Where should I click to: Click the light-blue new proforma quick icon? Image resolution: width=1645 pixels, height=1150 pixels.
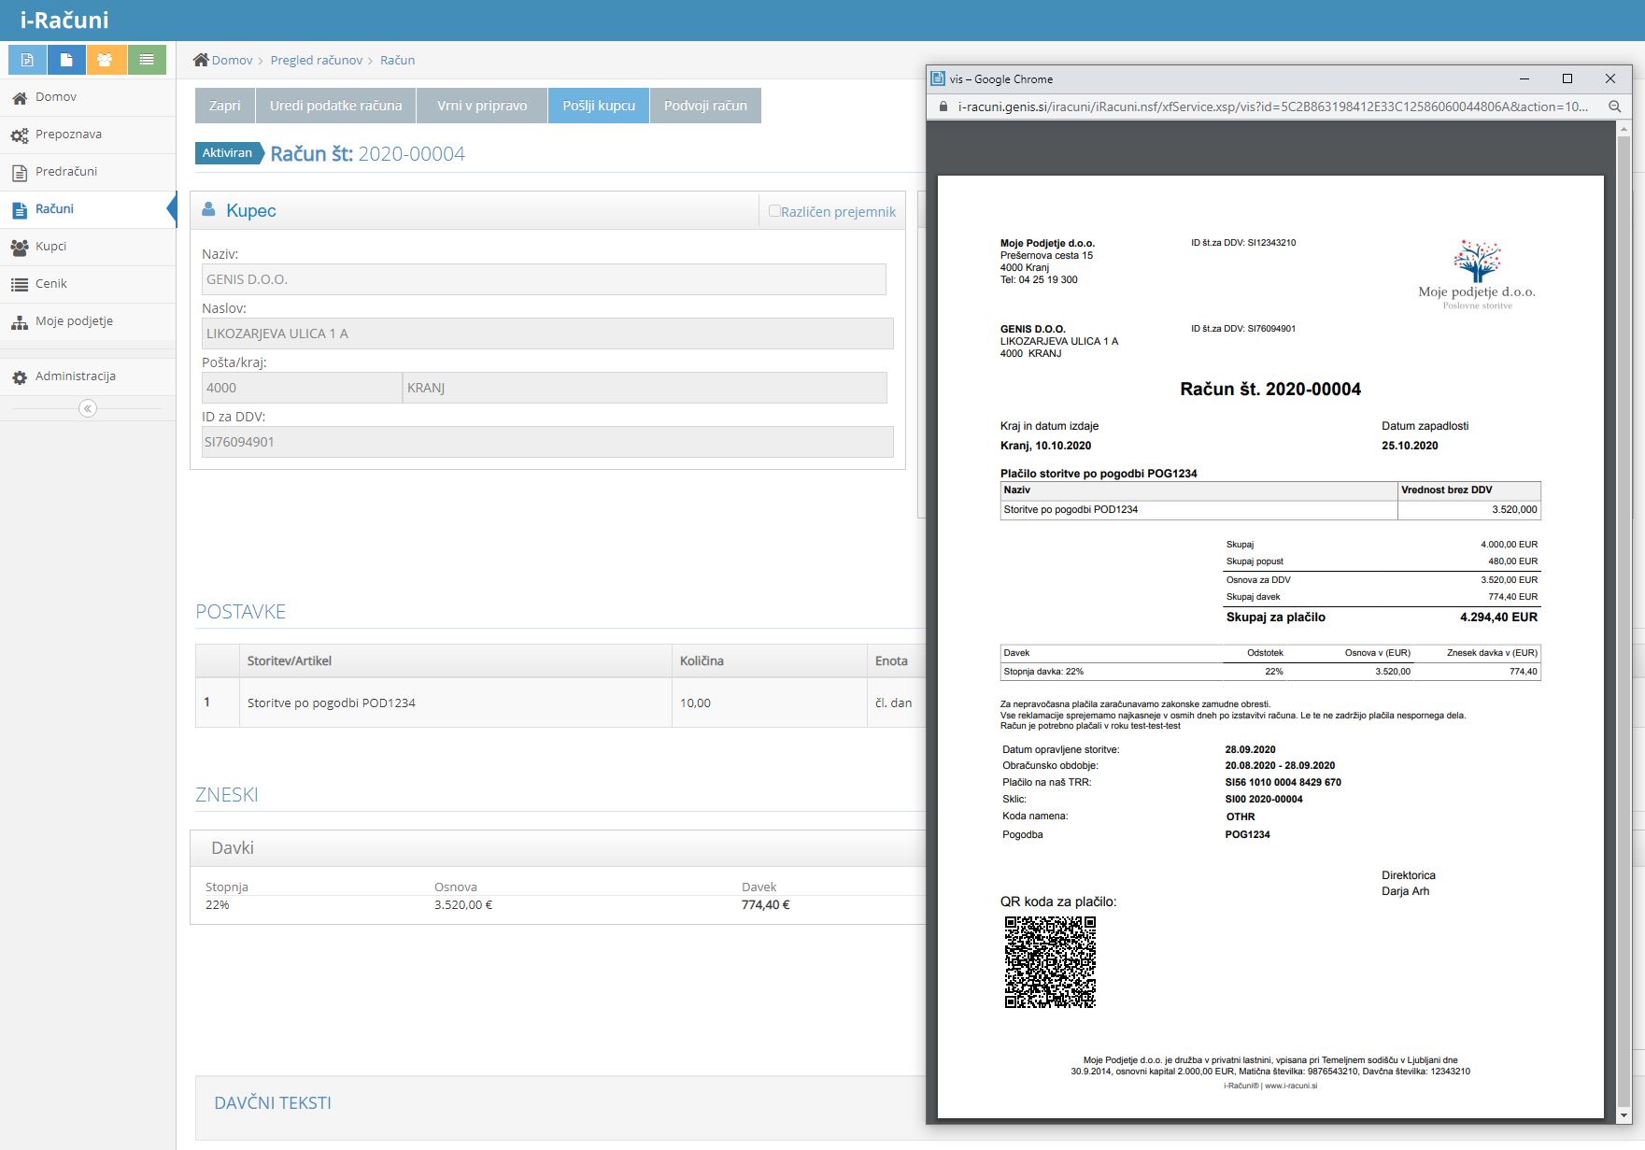coord(28,60)
